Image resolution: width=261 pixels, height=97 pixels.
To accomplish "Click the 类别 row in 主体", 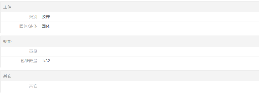I will (x=130, y=17).
